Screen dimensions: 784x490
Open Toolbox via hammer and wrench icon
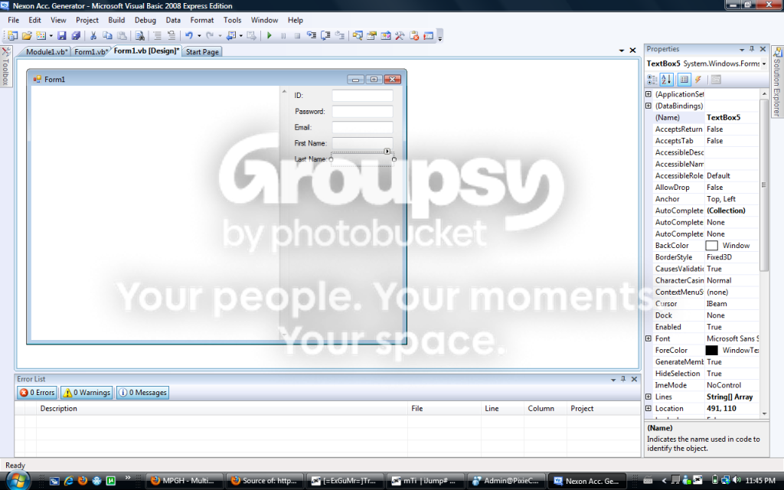tap(400, 35)
